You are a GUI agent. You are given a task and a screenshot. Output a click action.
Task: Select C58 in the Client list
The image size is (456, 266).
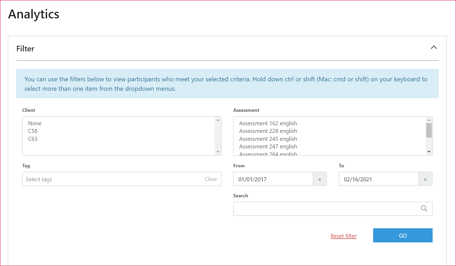[33, 131]
